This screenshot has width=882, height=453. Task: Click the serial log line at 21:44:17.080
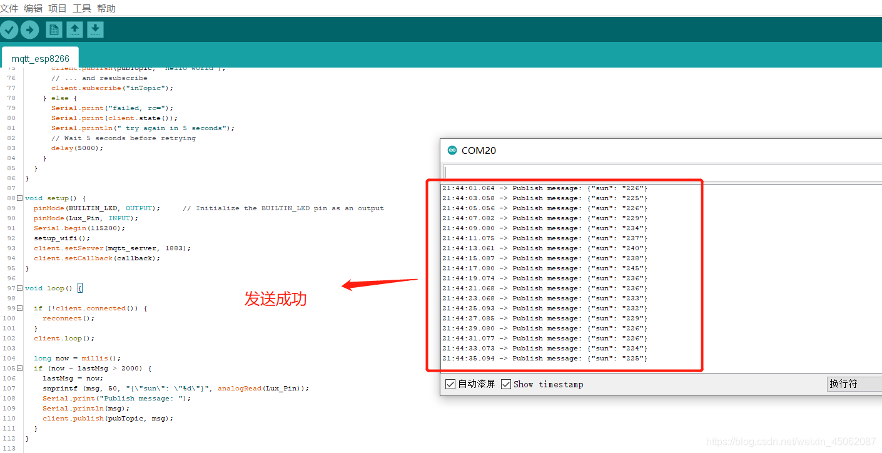pos(545,268)
